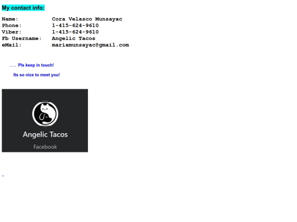
Task: Click the email mariamunsayac@gmail.com
Action: coord(90,45)
